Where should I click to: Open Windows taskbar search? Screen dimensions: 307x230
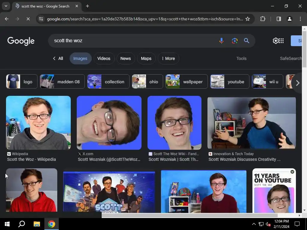click(22, 224)
